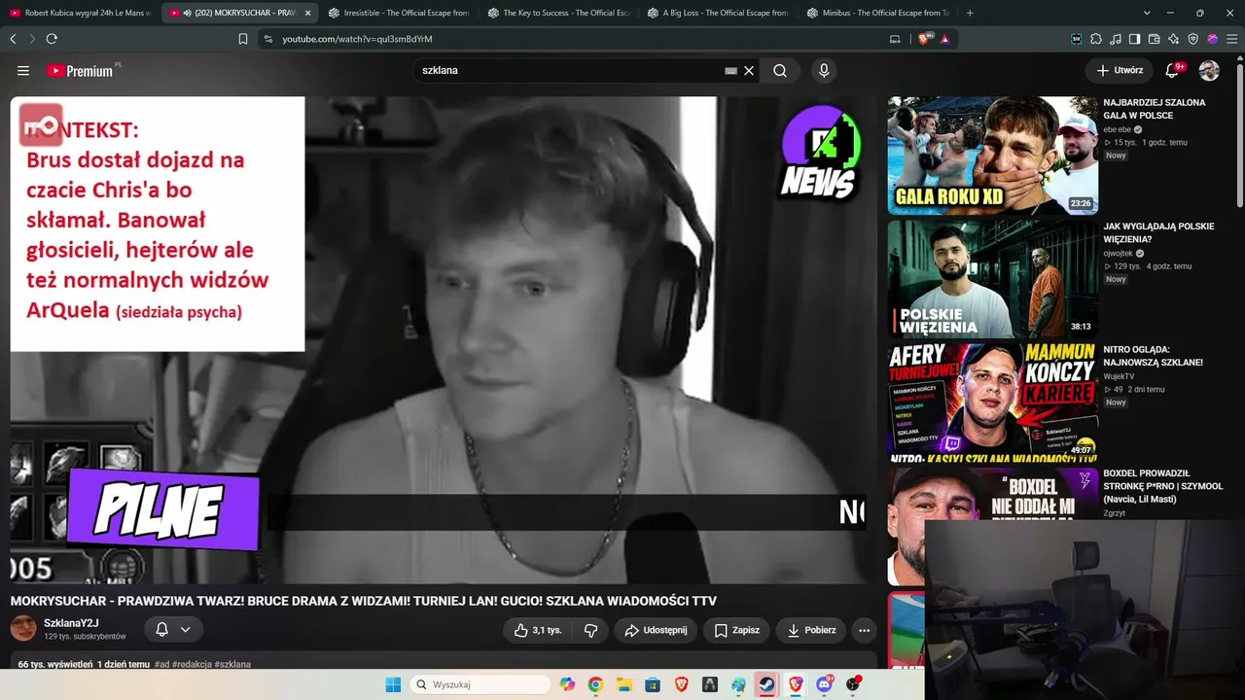Install or cast page icon in address bar
Screen dimensions: 1245x700
click(x=896, y=39)
